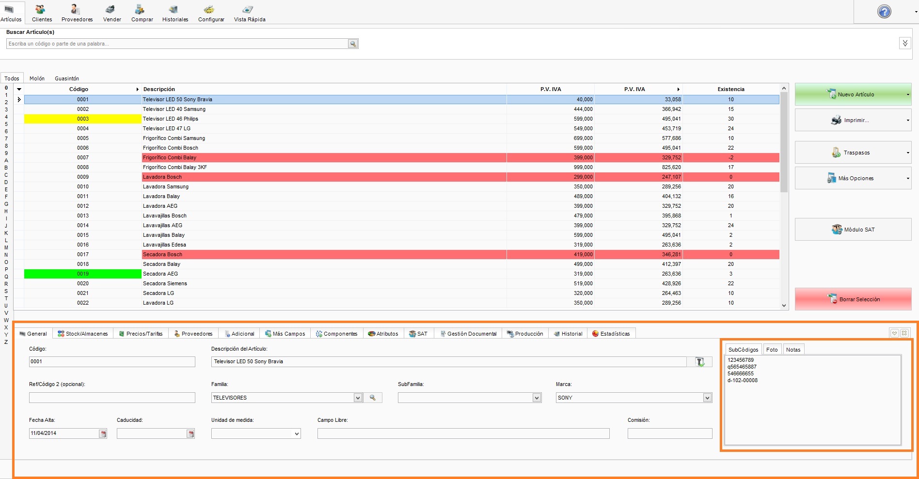Open the Más Opciones dropdown arrow
919x479 pixels.
pos(908,178)
